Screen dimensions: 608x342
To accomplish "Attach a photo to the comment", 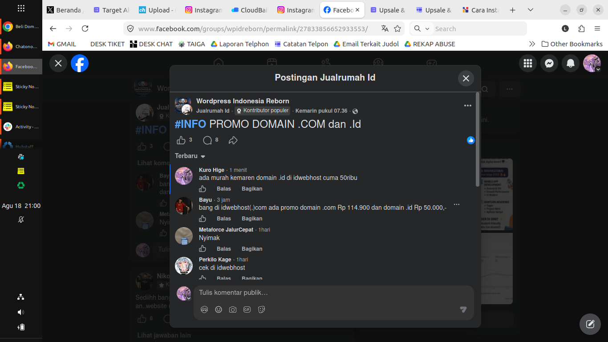I will click(233, 309).
